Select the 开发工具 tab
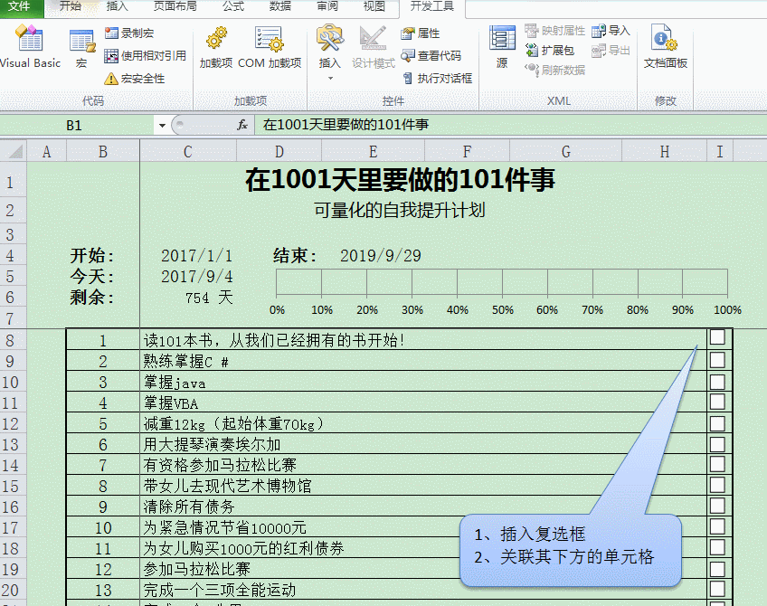 tap(432, 6)
